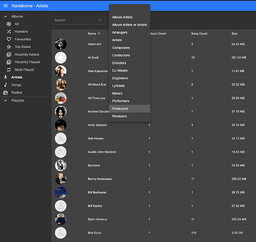Go to Songs page
Image resolution: width=256 pixels, height=242 pixels.
pyautogui.click(x=16, y=85)
